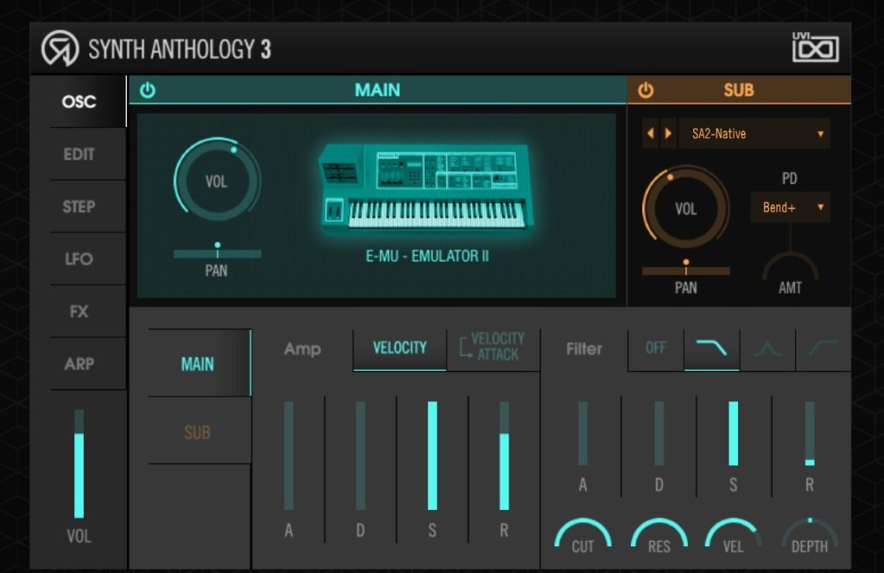Click the filter CUT knob
The image size is (884, 573).
pos(582,535)
